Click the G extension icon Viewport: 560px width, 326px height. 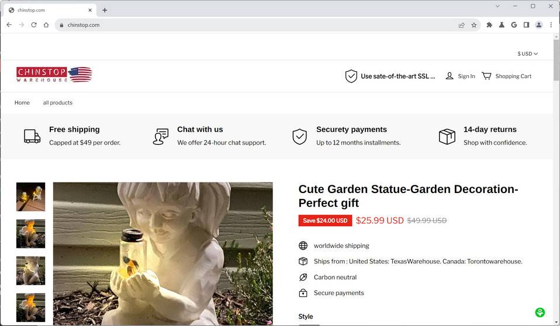pos(514,25)
